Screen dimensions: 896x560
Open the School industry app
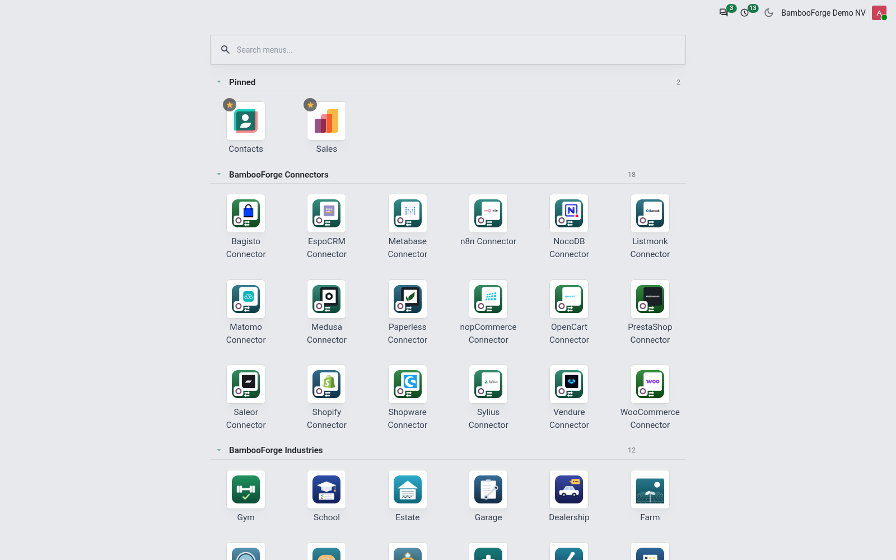point(326,489)
